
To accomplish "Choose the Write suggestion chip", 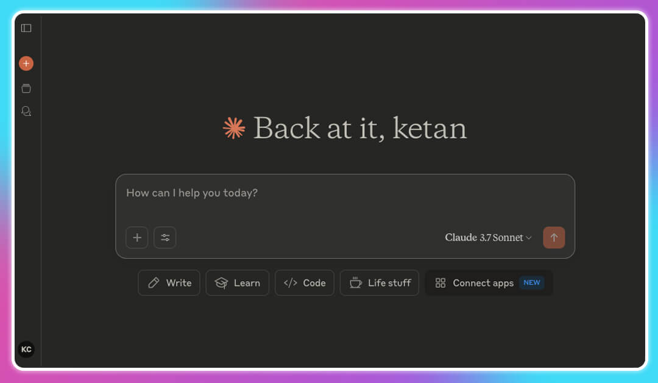I will coord(169,283).
